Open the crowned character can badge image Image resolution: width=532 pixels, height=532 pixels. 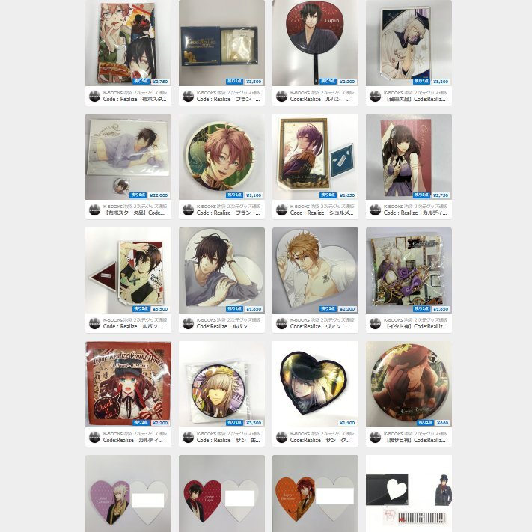pos(221,384)
